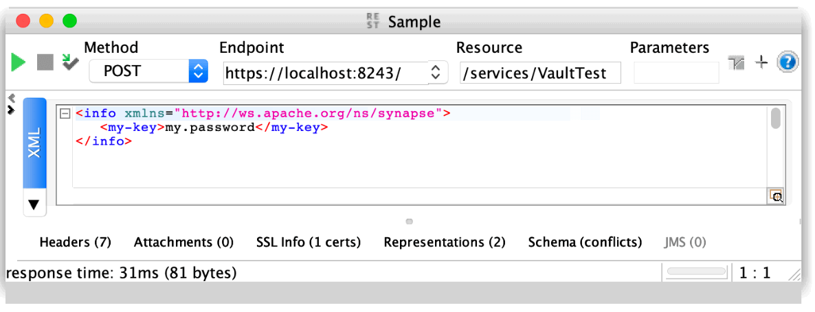The height and width of the screenshot is (312, 815).
Task: View the Schema (conflicts) tab
Action: click(585, 242)
